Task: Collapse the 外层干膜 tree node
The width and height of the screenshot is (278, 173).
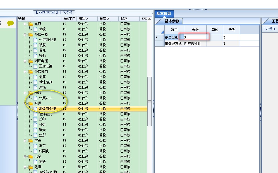Action: tap(25, 35)
